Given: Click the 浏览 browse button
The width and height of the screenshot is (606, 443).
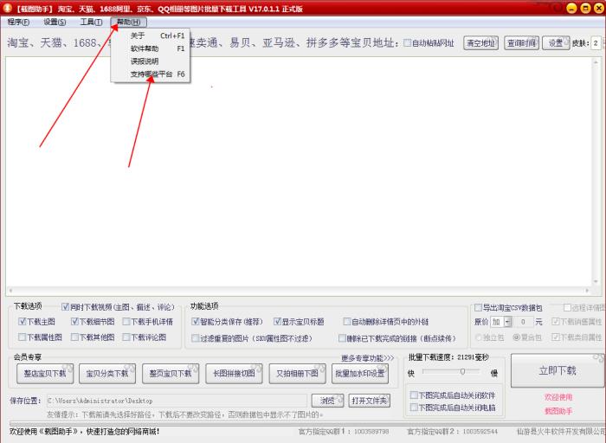Looking at the screenshot, I should (x=326, y=401).
